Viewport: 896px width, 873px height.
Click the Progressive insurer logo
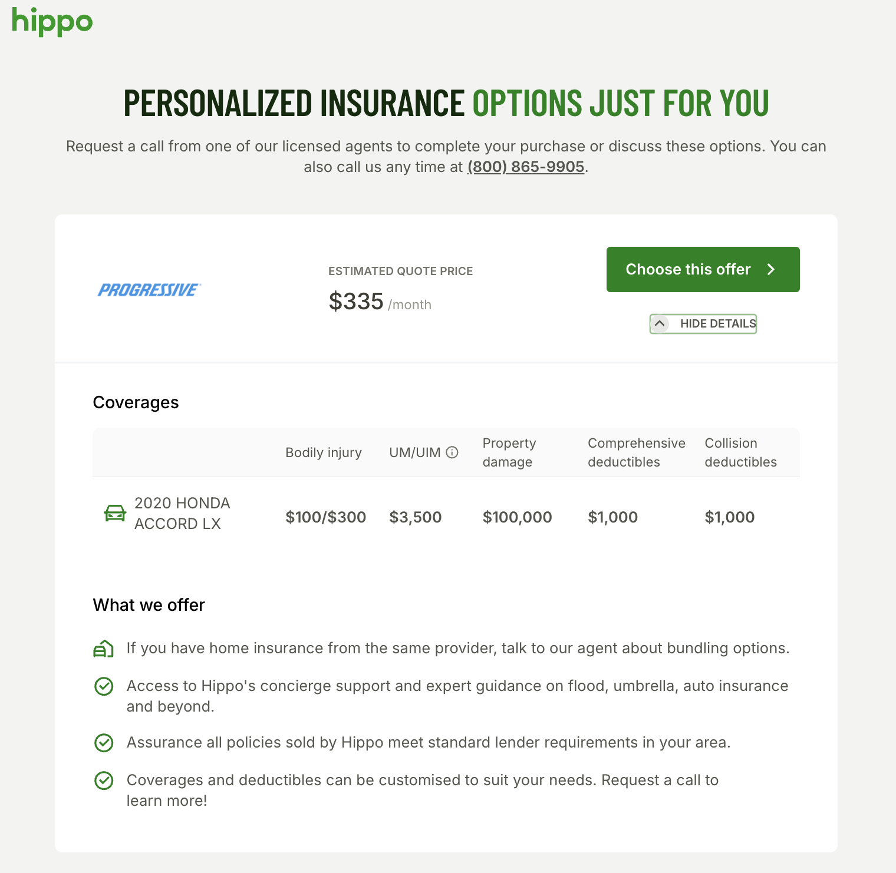[x=149, y=290]
